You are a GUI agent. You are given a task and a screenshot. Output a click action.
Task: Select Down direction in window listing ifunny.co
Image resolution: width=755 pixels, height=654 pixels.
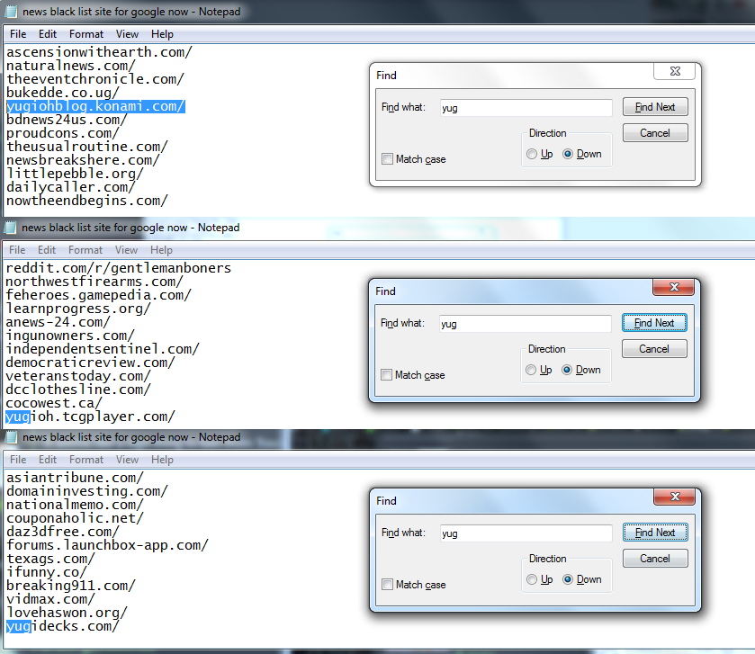point(568,579)
